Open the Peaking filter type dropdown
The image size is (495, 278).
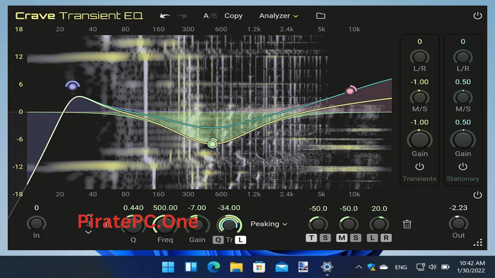tap(269, 224)
